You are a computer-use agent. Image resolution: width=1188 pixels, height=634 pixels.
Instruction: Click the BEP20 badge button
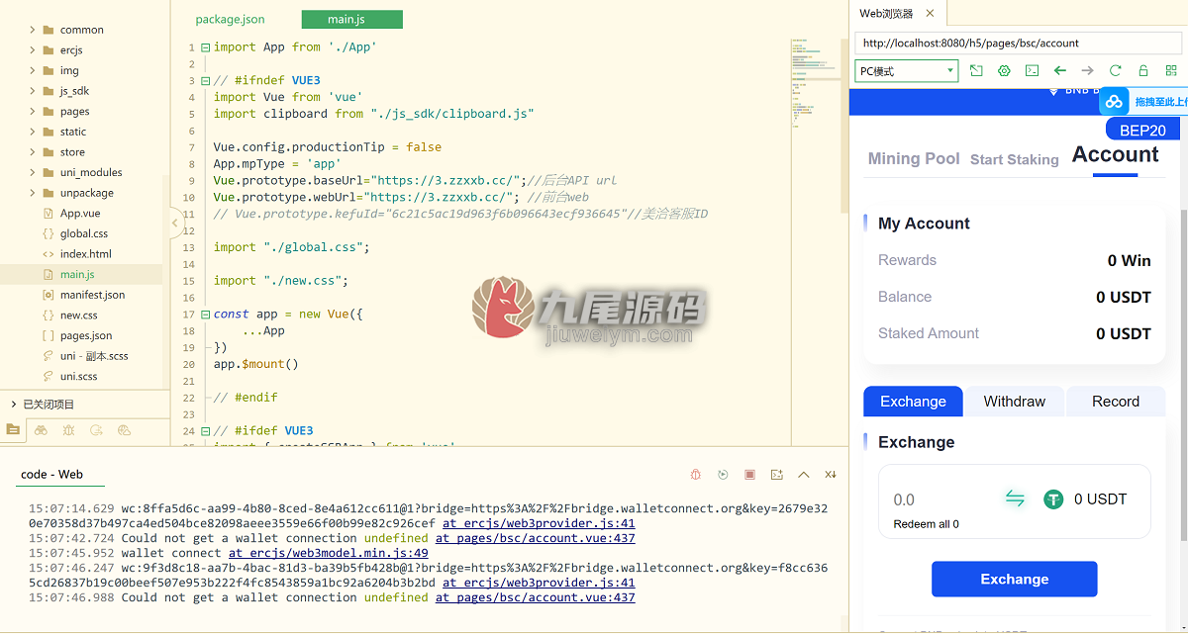[1142, 130]
